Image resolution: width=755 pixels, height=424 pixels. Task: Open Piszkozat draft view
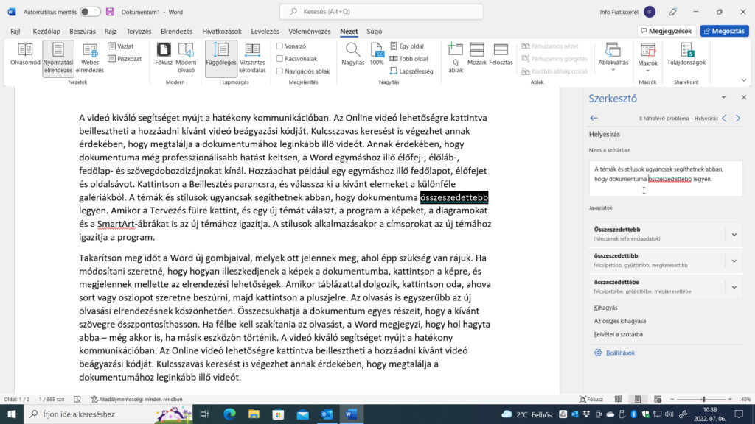[125, 59]
